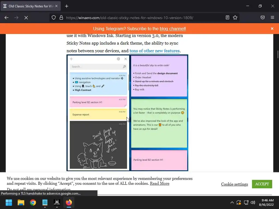Open the blog channel link

pyautogui.click(x=172, y=29)
